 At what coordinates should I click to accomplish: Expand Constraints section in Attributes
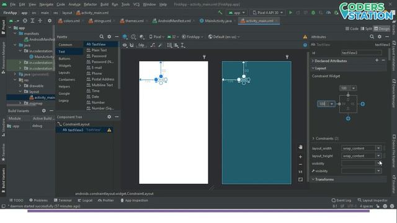(313, 139)
